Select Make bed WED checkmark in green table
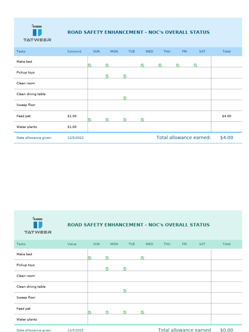The width and height of the screenshot is (249, 332). coord(142,258)
